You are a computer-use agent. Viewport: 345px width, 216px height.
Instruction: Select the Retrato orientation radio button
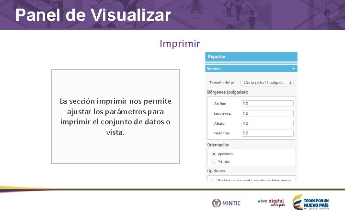[214, 161]
